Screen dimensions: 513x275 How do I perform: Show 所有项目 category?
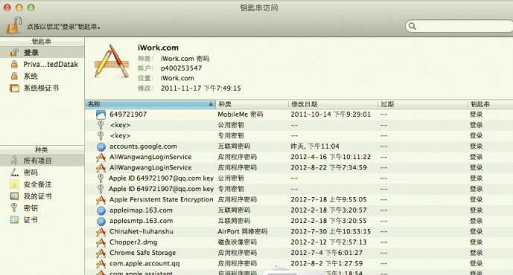point(42,161)
